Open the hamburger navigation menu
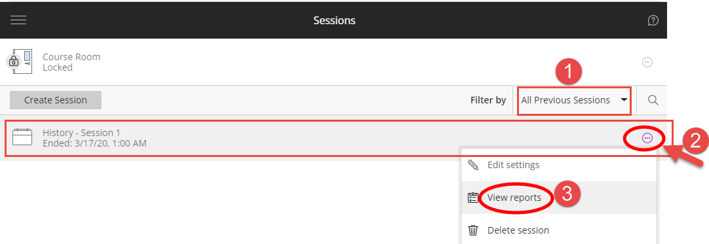This screenshot has width=709, height=244. pyautogui.click(x=18, y=20)
